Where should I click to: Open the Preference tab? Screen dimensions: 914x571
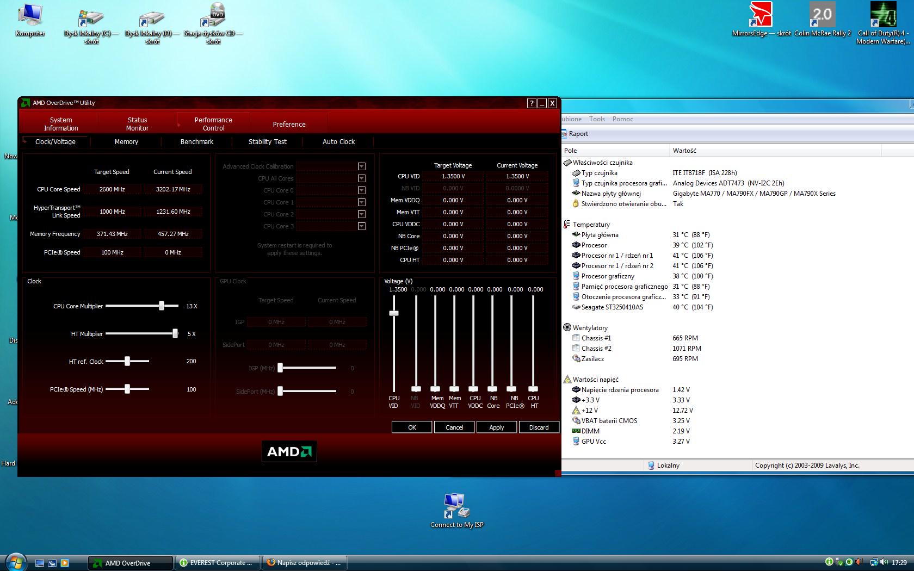pos(289,124)
